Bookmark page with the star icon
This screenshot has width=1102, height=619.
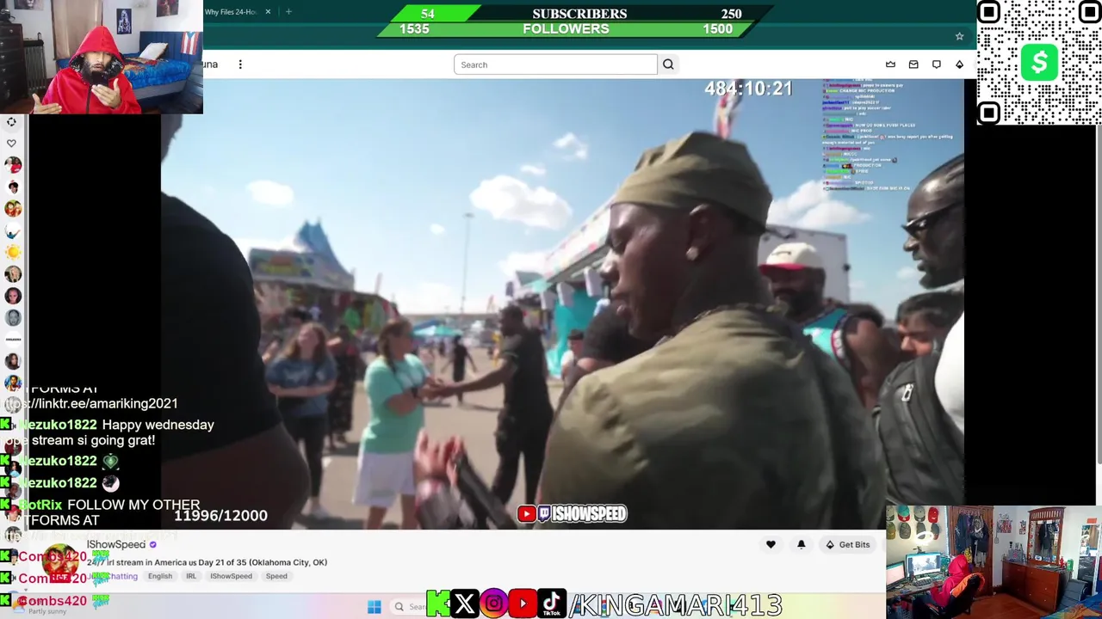(959, 36)
